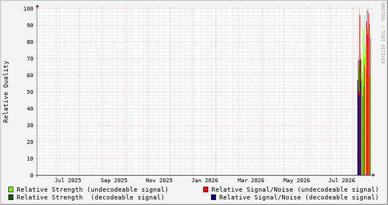
Task: Click the light green undecodeable strength swatch
Action: pyautogui.click(x=11, y=189)
